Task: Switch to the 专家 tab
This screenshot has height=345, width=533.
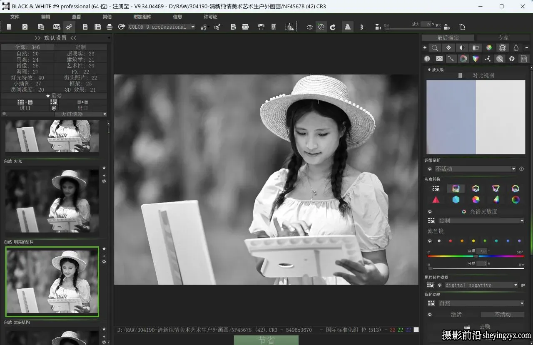Action: (503, 38)
